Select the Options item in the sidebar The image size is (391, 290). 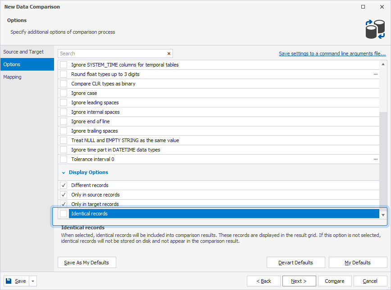point(14,64)
